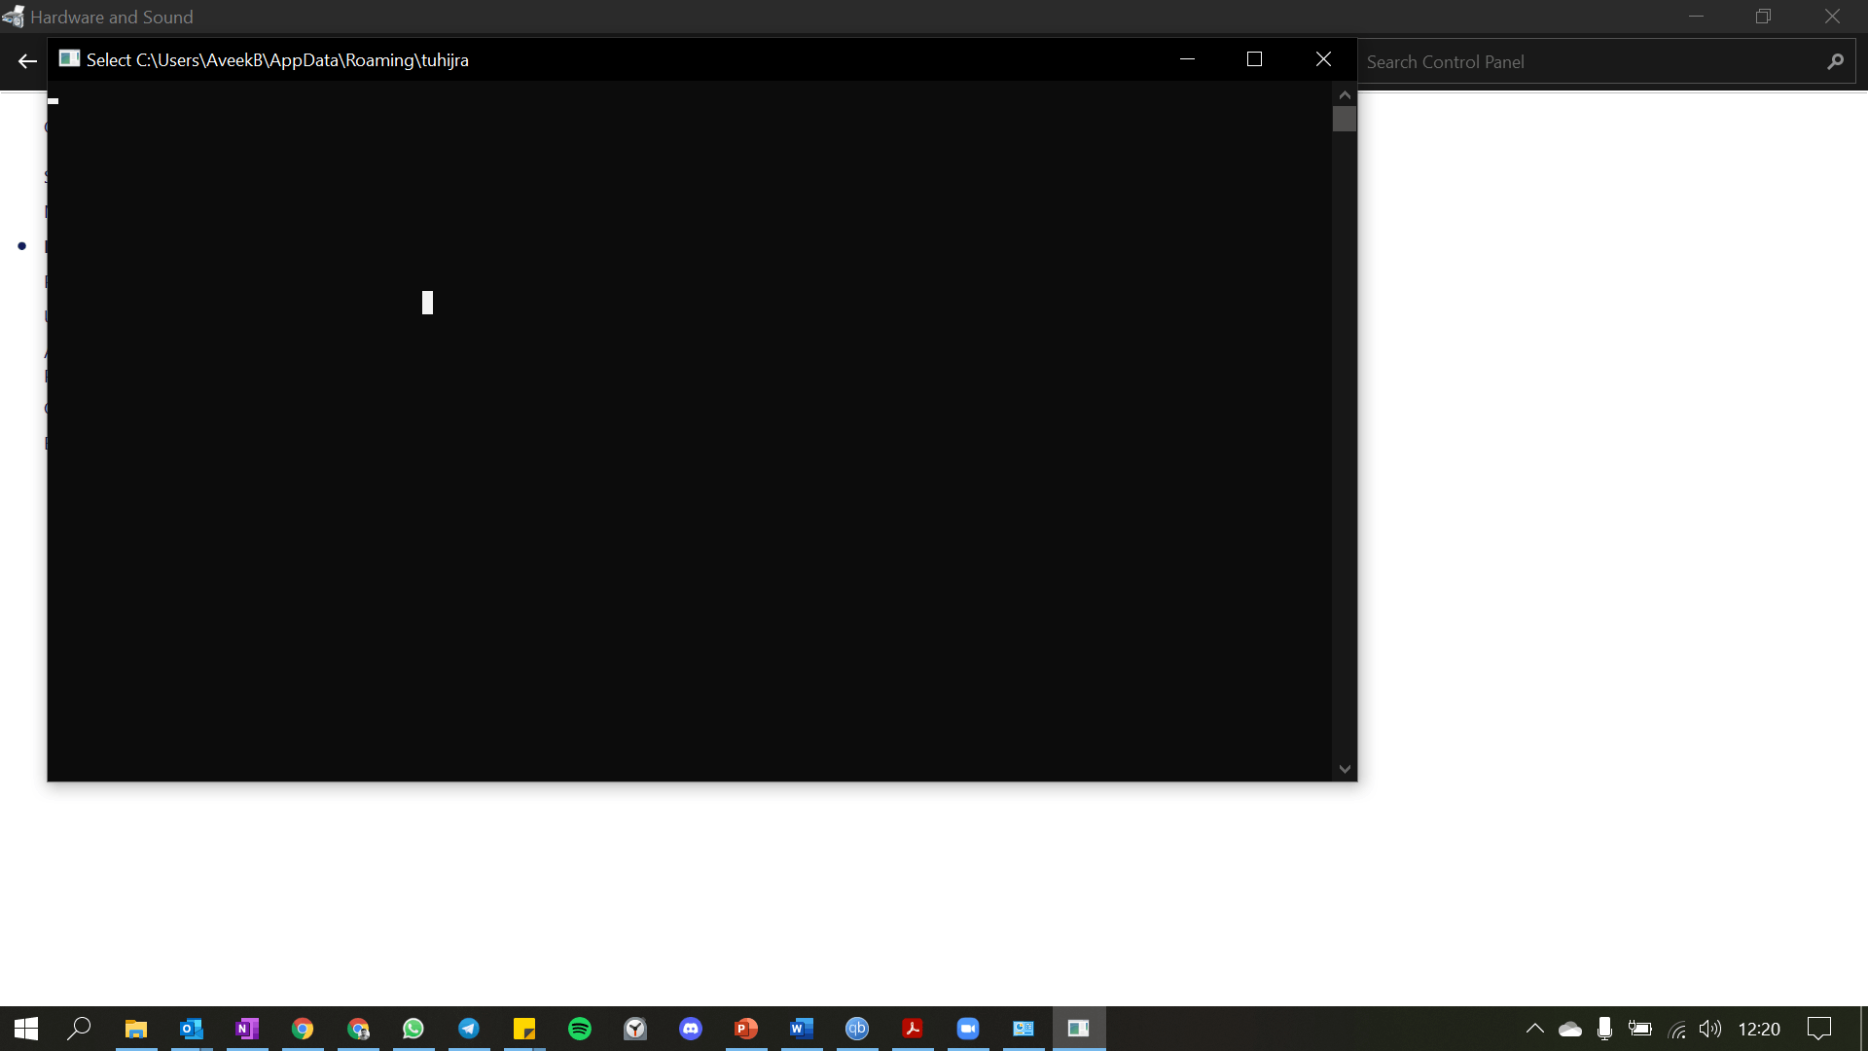1868x1051 pixels.
Task: Open the console window system menu icon
Action: (69, 59)
